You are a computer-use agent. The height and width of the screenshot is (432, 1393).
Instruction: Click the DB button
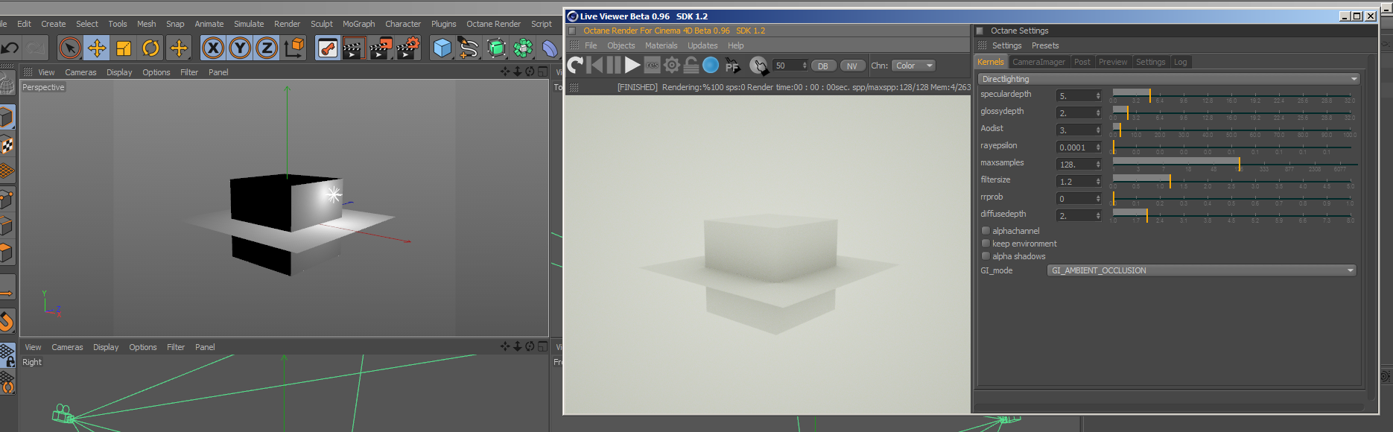pyautogui.click(x=822, y=66)
